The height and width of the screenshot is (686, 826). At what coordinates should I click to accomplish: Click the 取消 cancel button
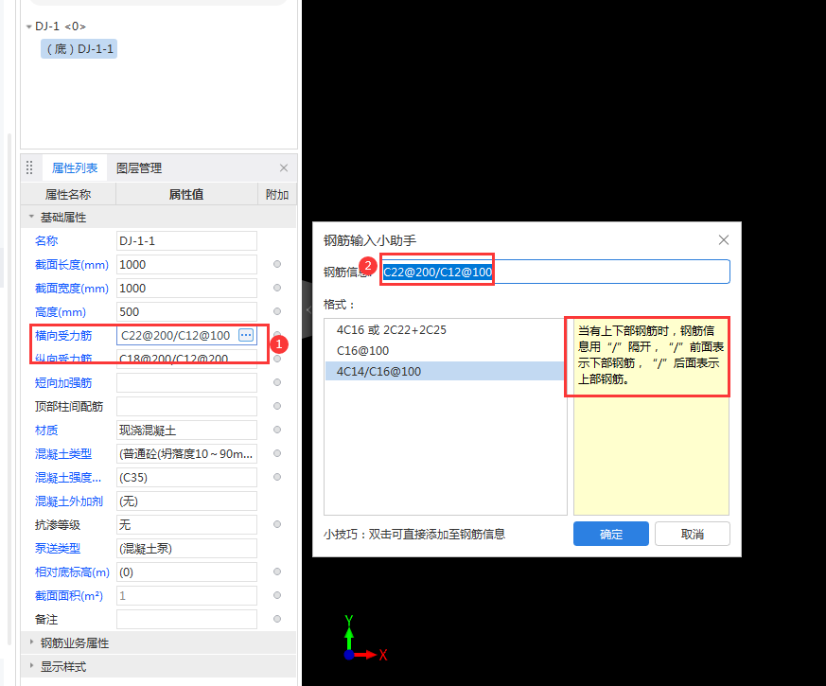tap(692, 534)
